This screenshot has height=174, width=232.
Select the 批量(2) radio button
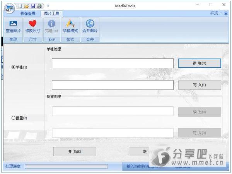tap(19, 118)
